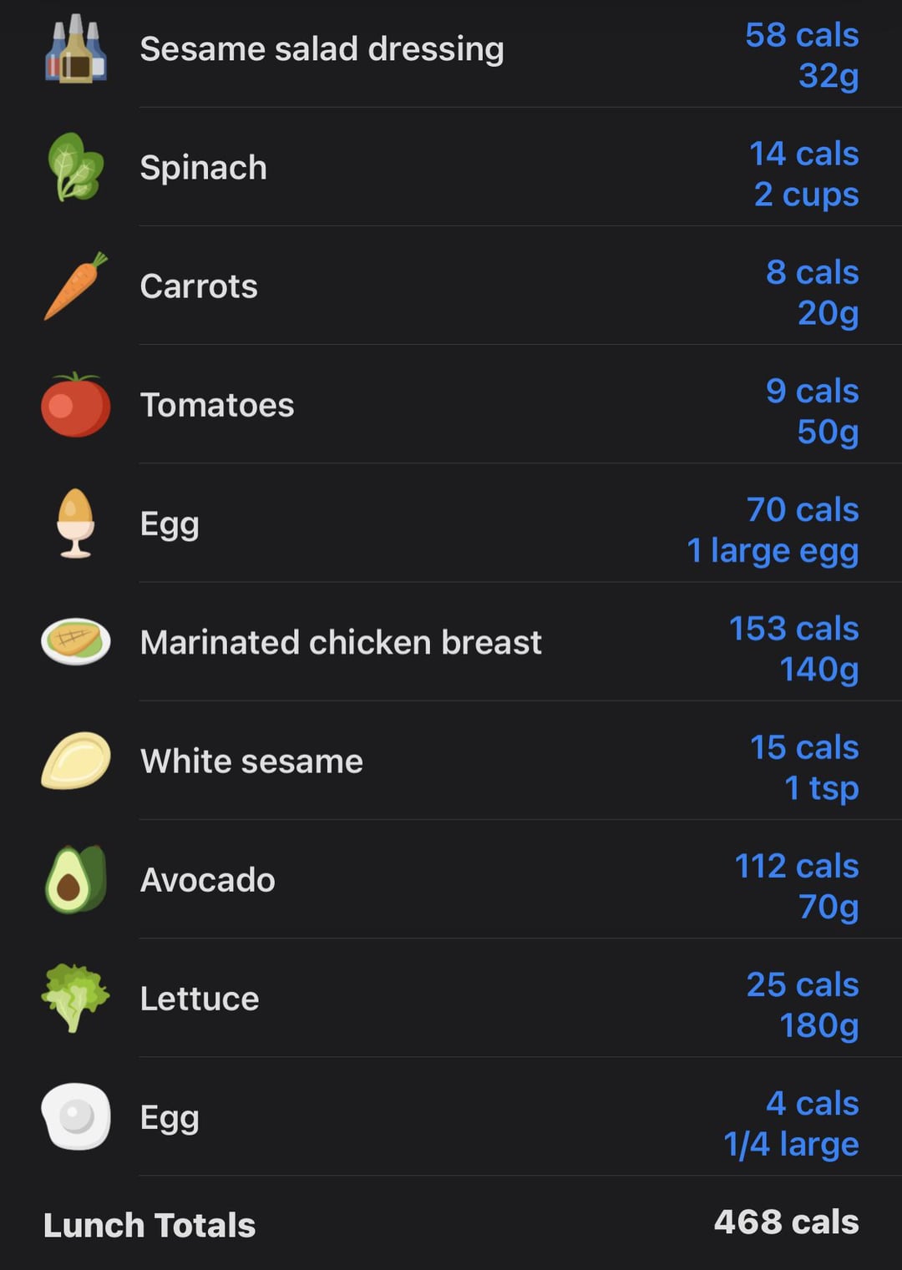Image resolution: width=902 pixels, height=1270 pixels.
Task: Tap the boiled egg cup icon
Action: (x=76, y=524)
